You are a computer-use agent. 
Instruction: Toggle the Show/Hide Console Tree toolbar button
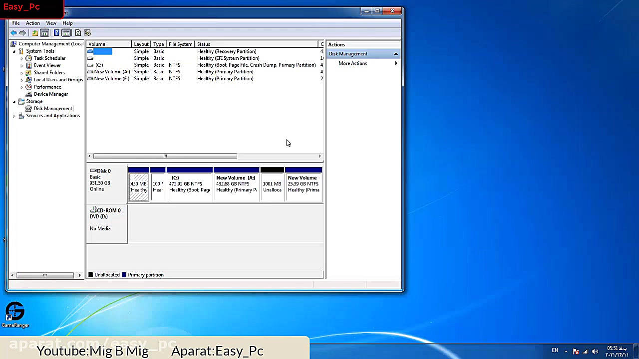(x=44, y=33)
